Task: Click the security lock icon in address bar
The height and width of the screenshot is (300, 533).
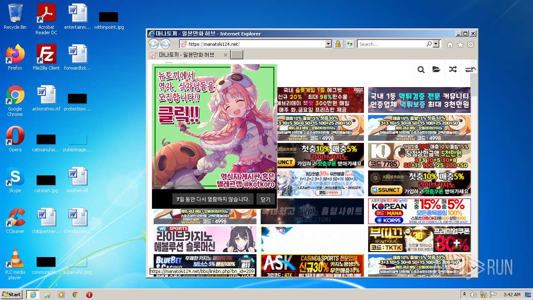Action: tap(338, 44)
